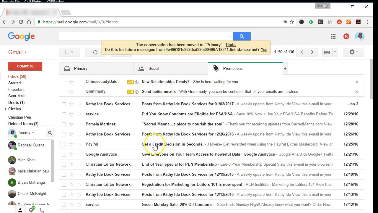The height and width of the screenshot is (213, 378).
Task: Go to the newer messages page arrow
Action: click(x=302, y=52)
